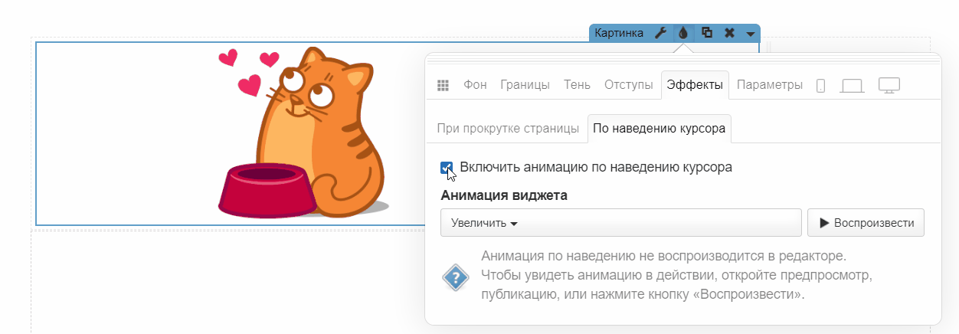Click the blue question mark help icon
The width and height of the screenshot is (959, 334).
456,277
